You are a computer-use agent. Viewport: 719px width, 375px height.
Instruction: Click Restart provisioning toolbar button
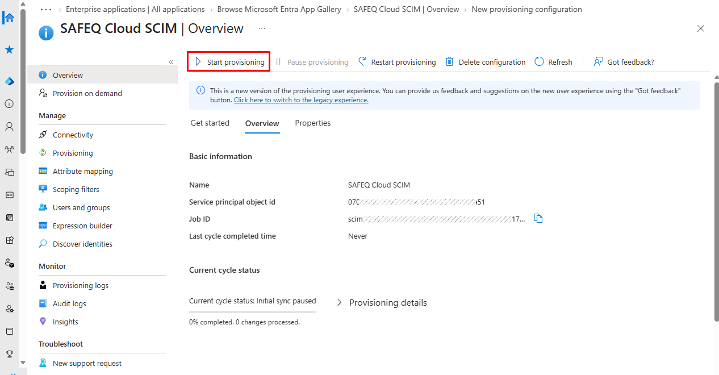pyautogui.click(x=397, y=62)
